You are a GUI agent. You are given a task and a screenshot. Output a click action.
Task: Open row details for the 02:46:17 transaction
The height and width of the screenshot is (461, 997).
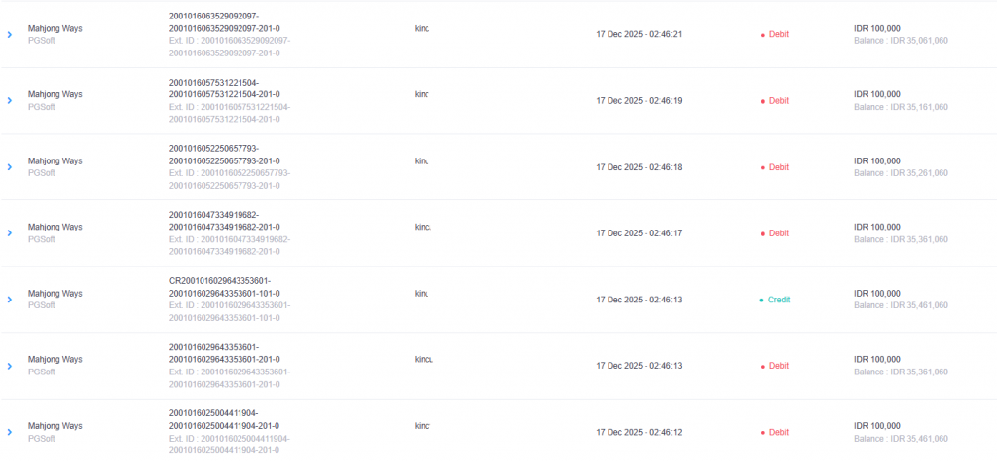tap(10, 233)
